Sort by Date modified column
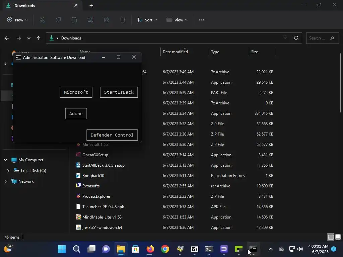343x257 pixels. [175, 52]
